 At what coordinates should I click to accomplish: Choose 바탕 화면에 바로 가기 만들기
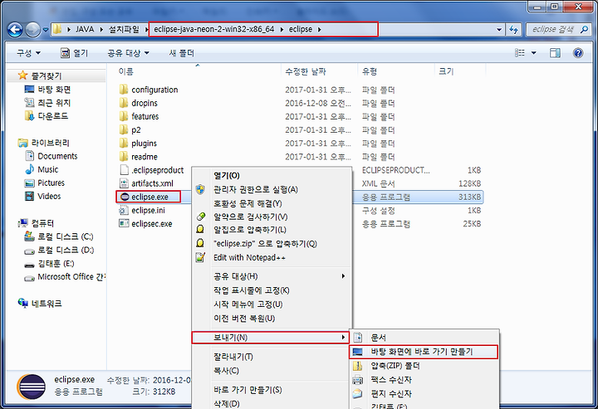tap(424, 352)
